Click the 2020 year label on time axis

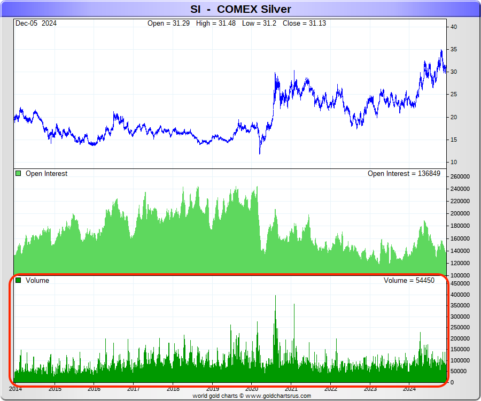pyautogui.click(x=252, y=389)
